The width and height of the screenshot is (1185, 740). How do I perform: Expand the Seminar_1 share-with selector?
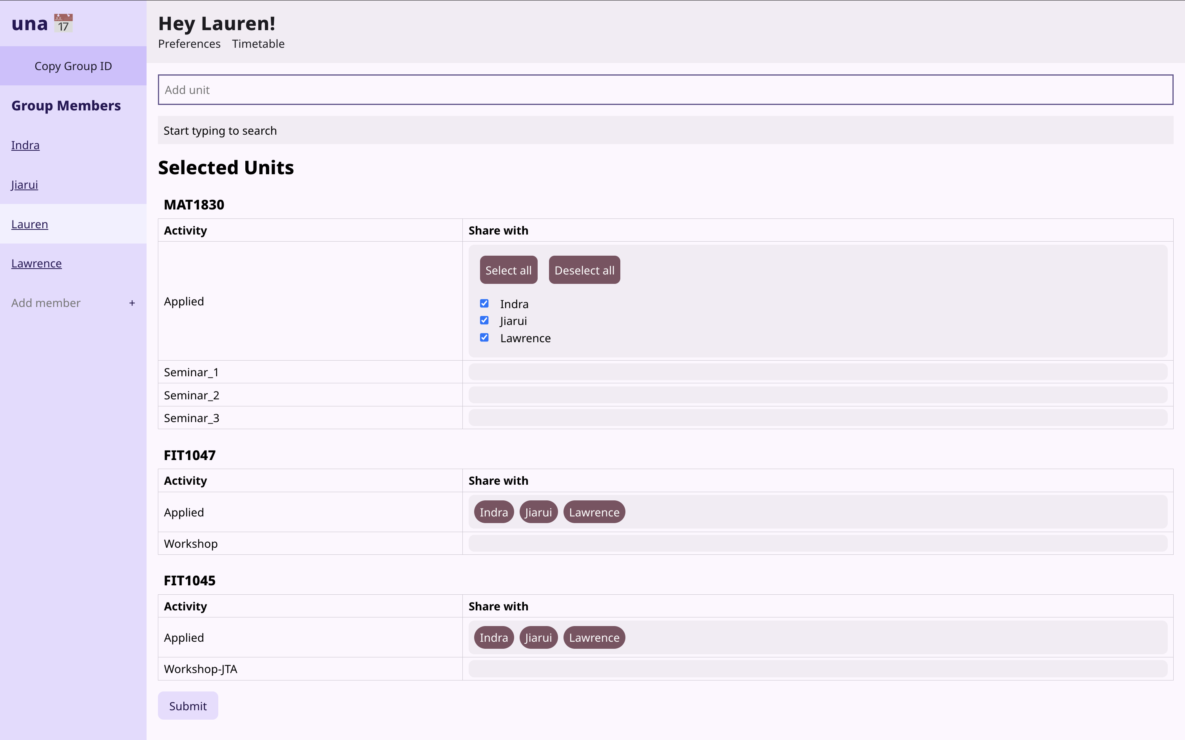(x=817, y=372)
